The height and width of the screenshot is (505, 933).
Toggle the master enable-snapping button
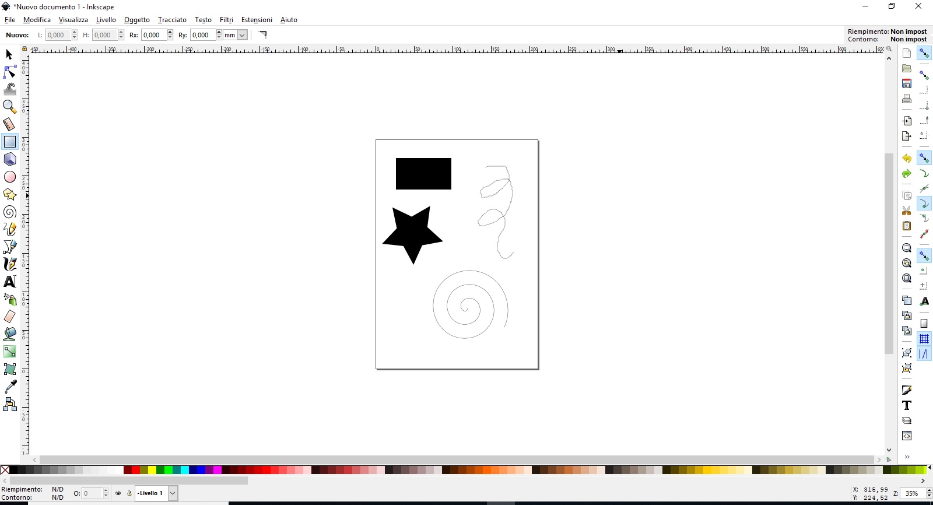924,53
